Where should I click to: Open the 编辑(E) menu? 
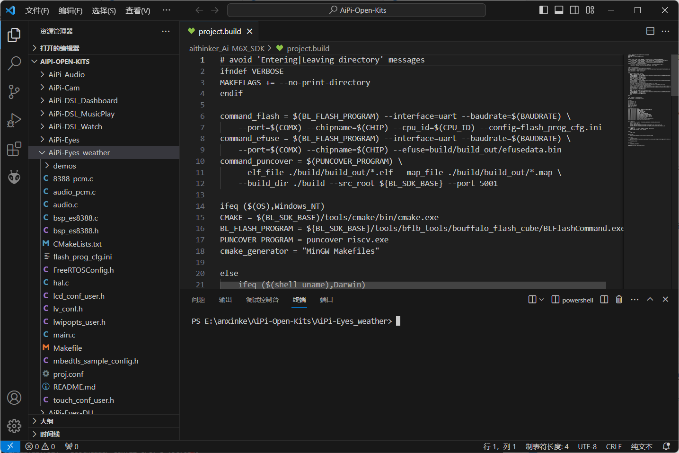pyautogui.click(x=71, y=10)
